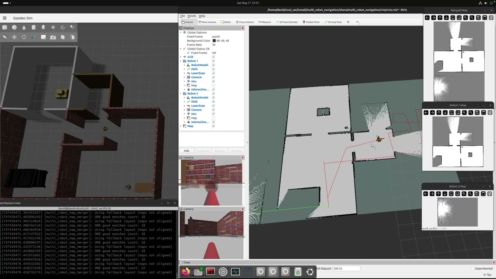The height and width of the screenshot is (279, 496).
Task: Activate the rotate mode in Gazebo
Action: (x=24, y=37)
